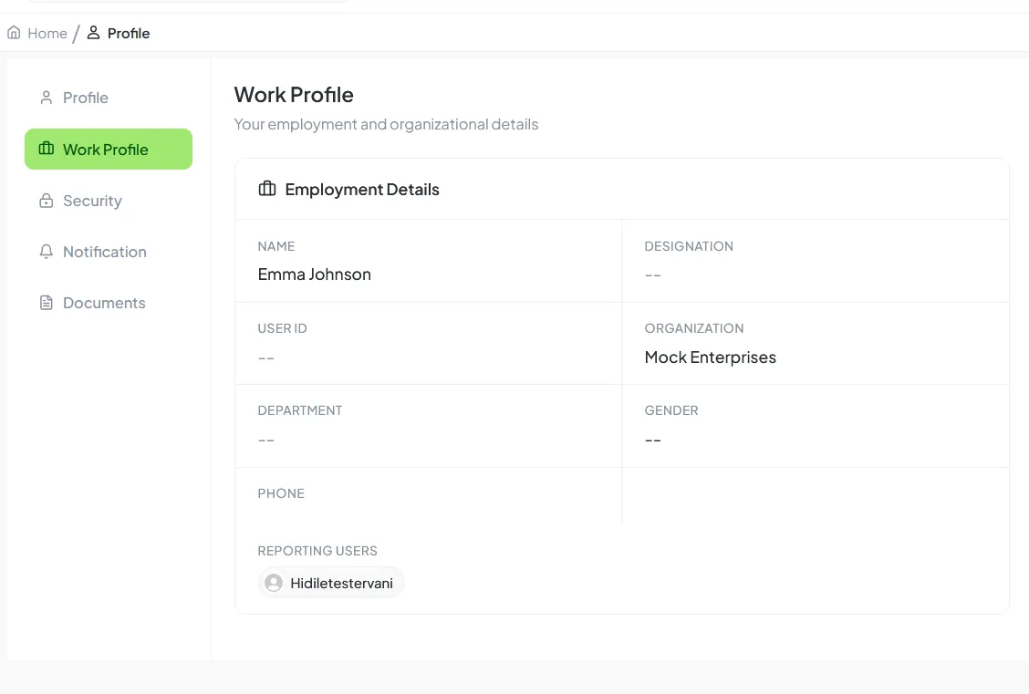
Task: Click the lock icon next to Security
Action: point(46,200)
